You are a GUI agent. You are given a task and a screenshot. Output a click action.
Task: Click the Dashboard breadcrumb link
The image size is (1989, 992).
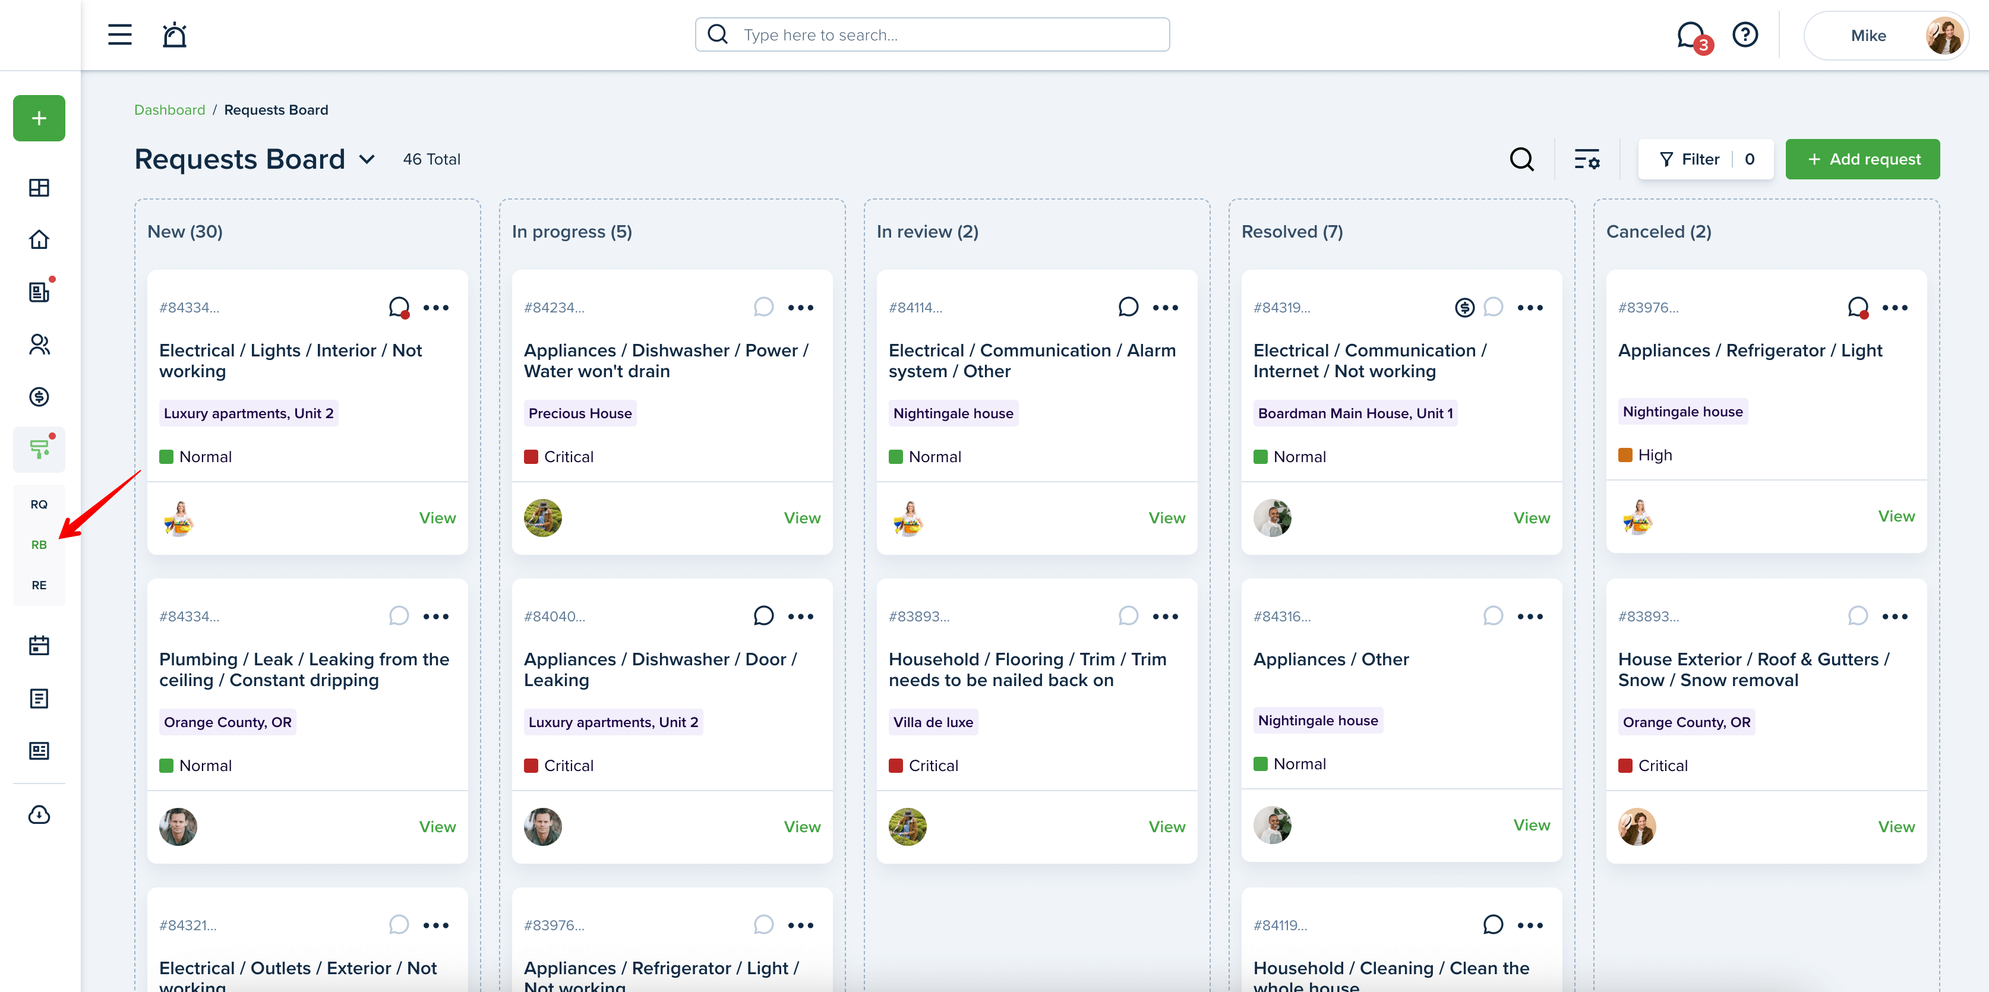coord(170,110)
